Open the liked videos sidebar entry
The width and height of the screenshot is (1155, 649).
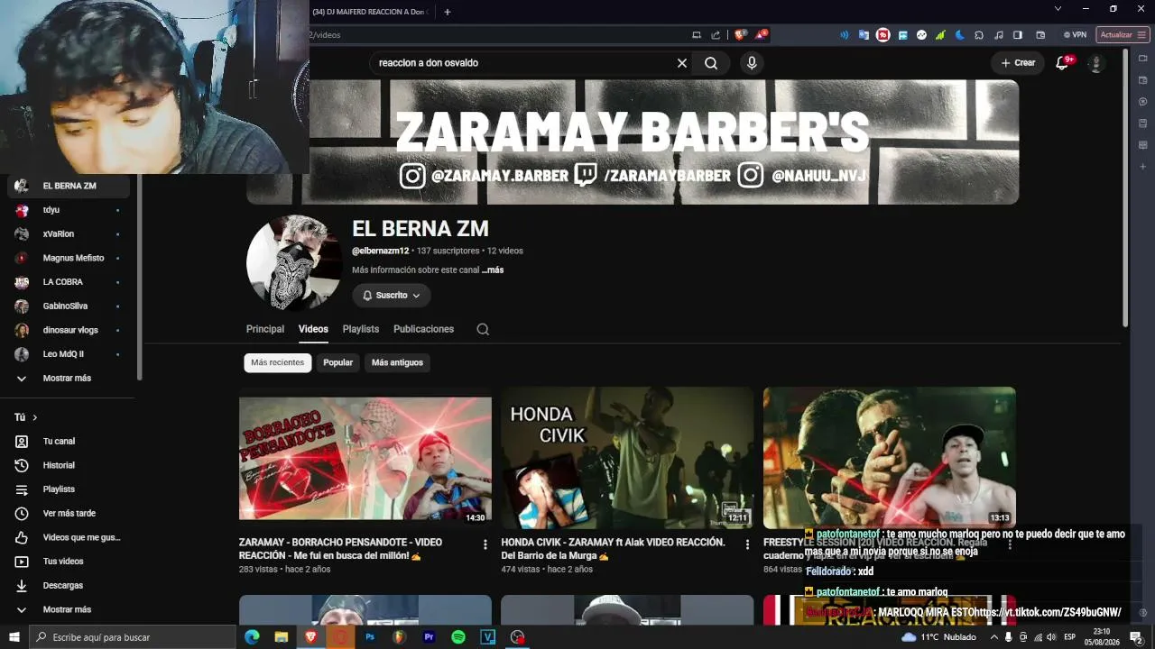coord(69,537)
